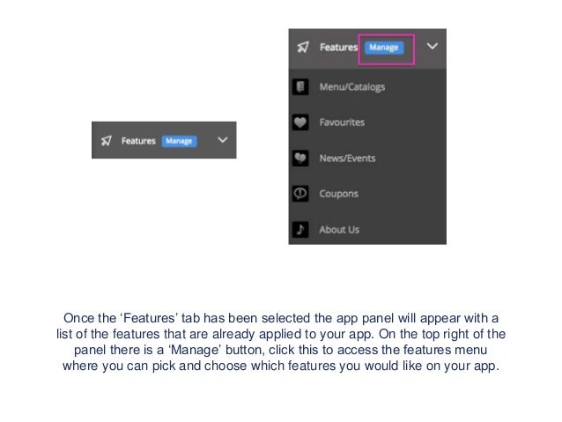
Task: Choose the News/Events entry
Action: pos(347,158)
